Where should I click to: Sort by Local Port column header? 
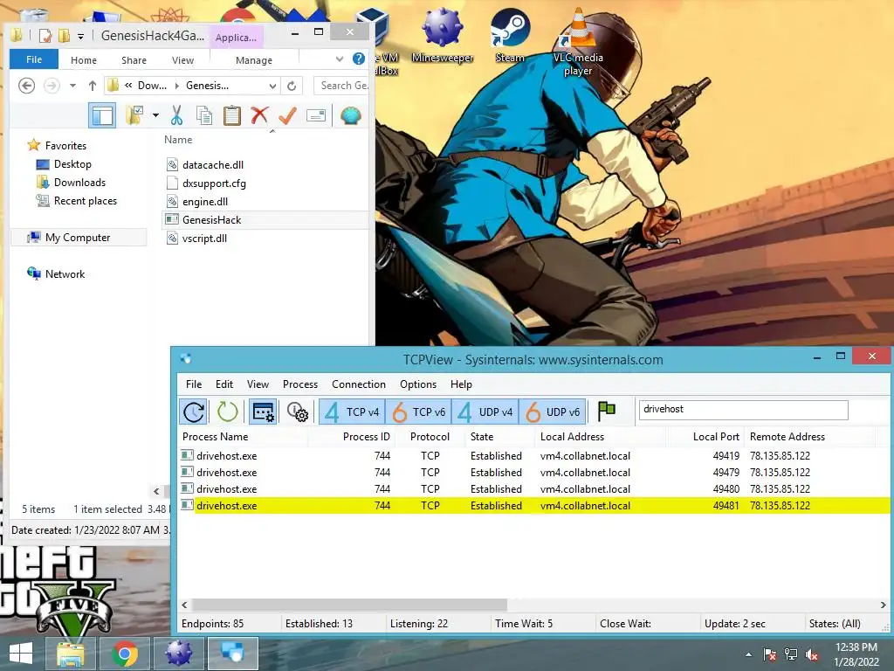pyautogui.click(x=716, y=437)
